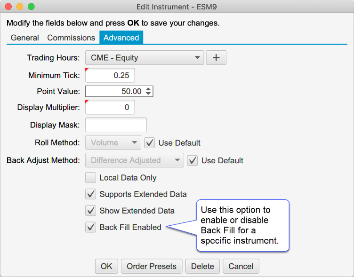The height and width of the screenshot is (277, 354).
Task: Disable Back Fill Enabled option
Action: pyautogui.click(x=90, y=227)
